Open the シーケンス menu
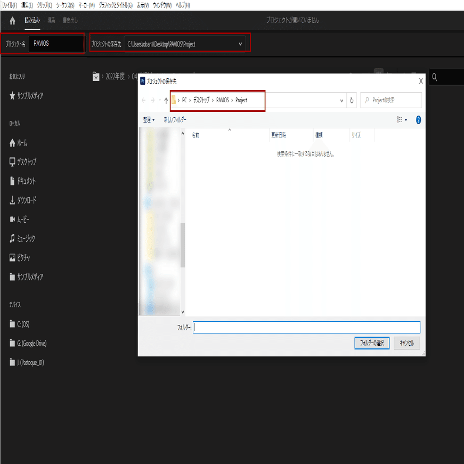 coord(66,5)
